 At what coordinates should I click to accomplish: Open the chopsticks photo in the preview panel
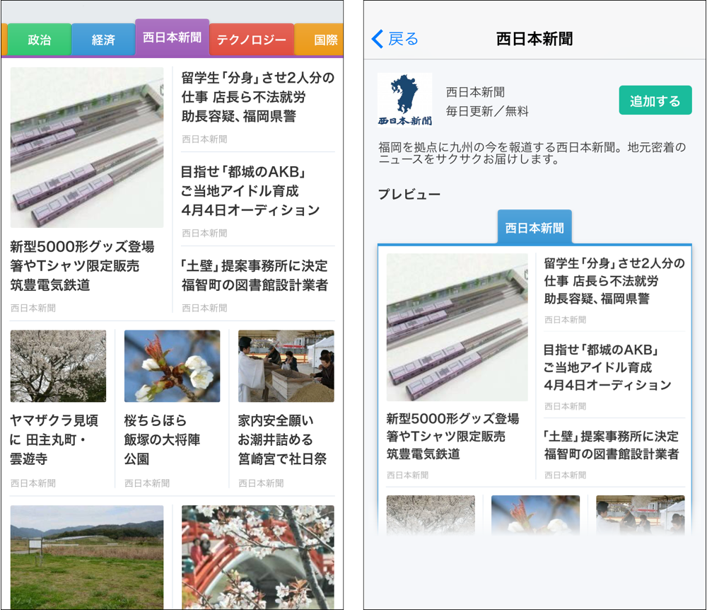pyautogui.click(x=457, y=327)
